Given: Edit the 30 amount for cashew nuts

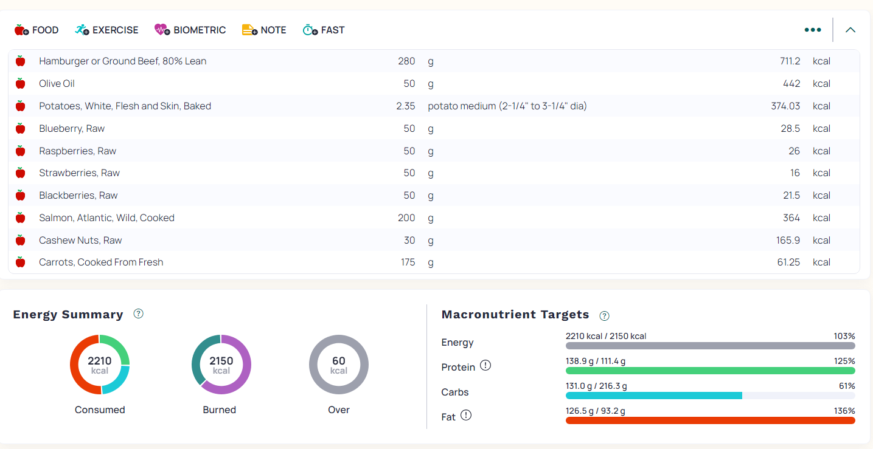Looking at the screenshot, I should coord(409,240).
